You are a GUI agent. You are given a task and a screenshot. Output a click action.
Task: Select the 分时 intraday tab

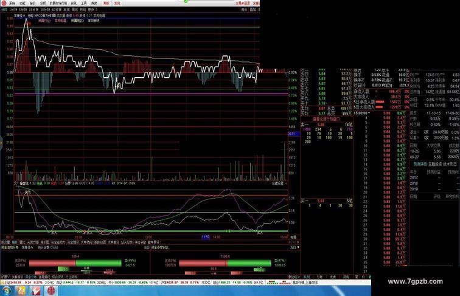click(4, 10)
